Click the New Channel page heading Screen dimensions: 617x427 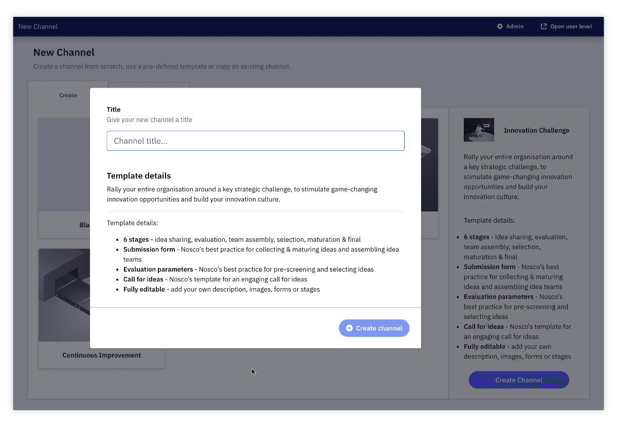point(64,52)
